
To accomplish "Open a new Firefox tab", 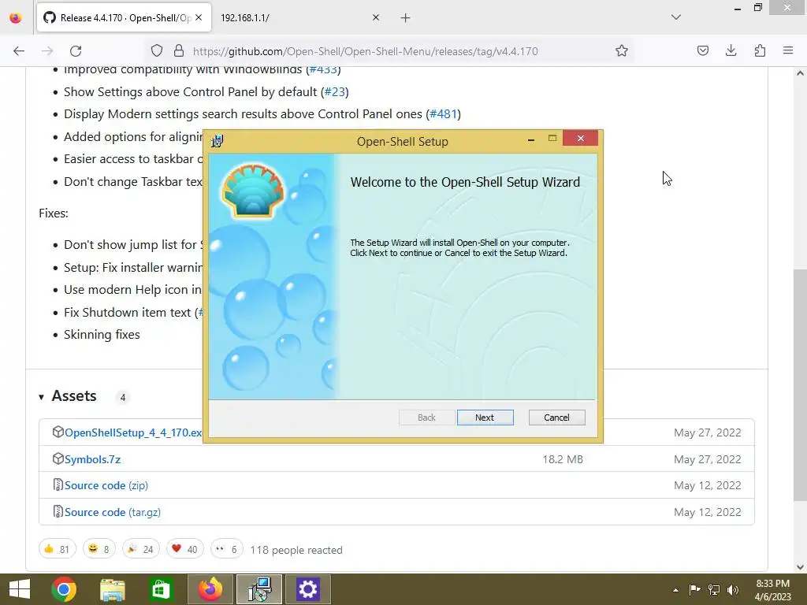I will (406, 18).
